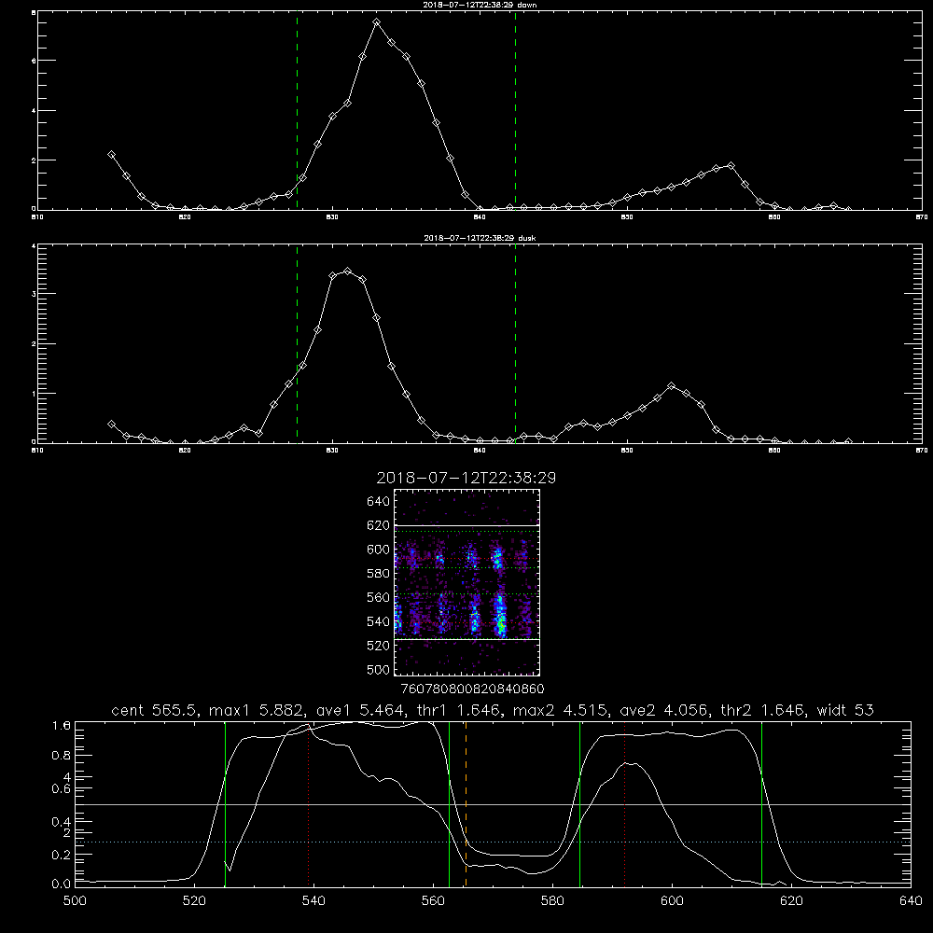Click the '580' x-axis label of bottom plot
The width and height of the screenshot is (933, 933).
(552, 901)
